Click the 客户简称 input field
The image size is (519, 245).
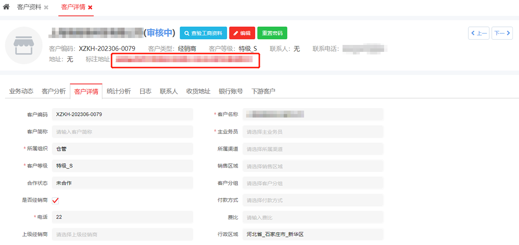[x=122, y=132]
